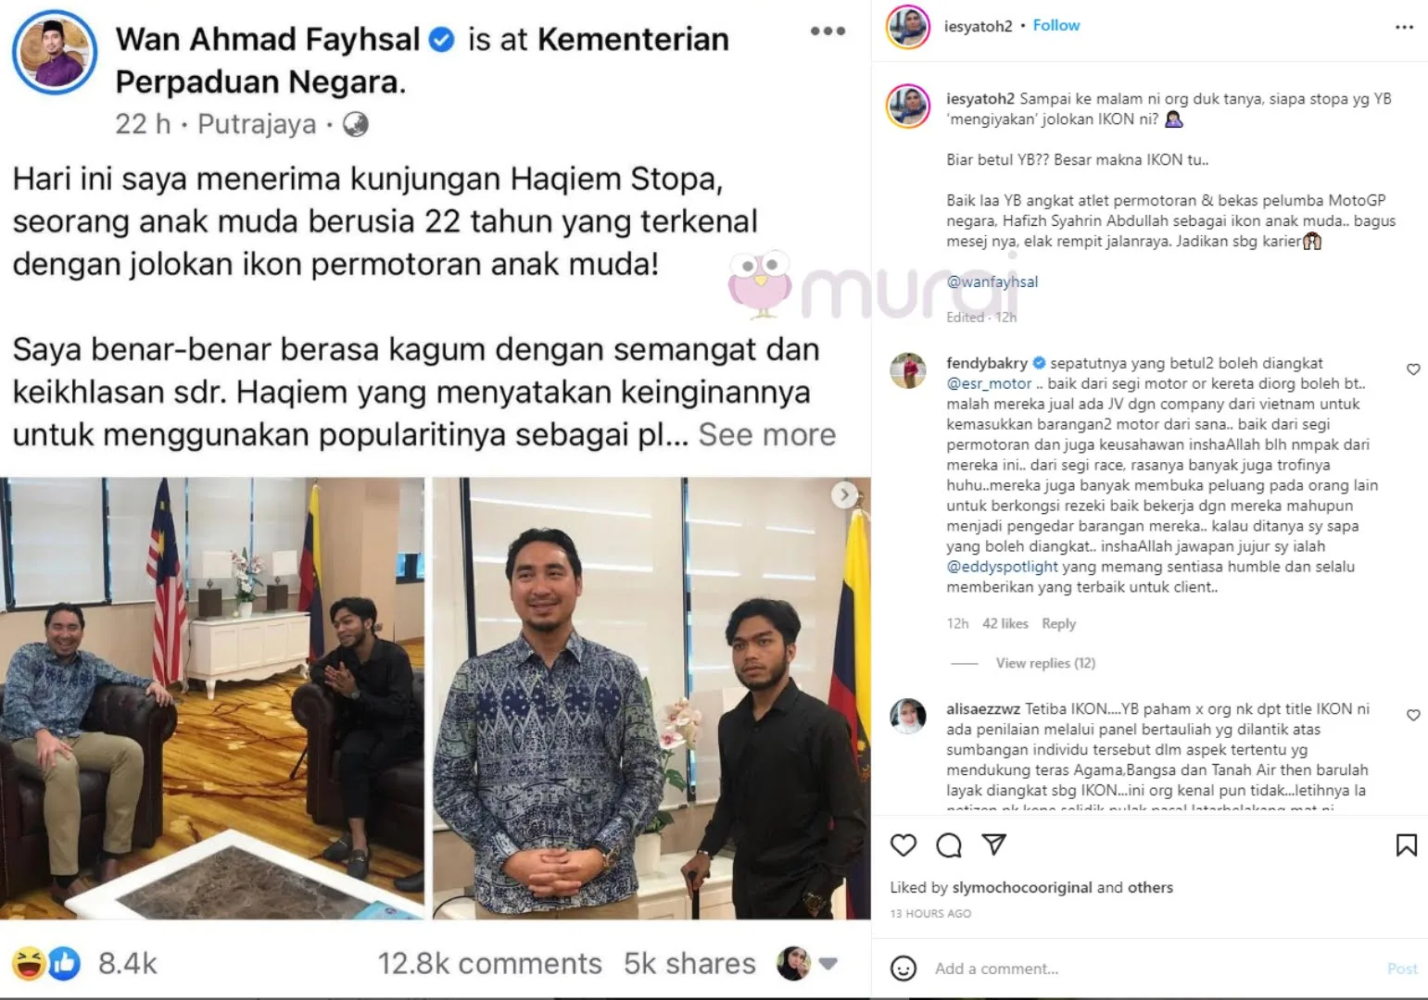Like alisaezzwz's comment heart icon

coord(1413,715)
